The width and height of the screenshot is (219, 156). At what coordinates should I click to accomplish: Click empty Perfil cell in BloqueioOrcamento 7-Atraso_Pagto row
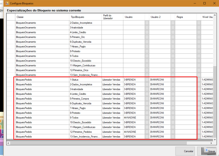pyautogui.click(x=113, y=46)
